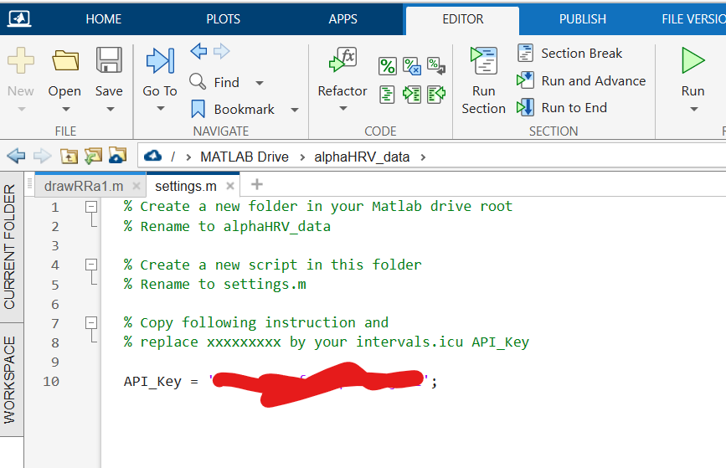726x468 pixels.
Task: Click the New file plus icon
Action: [21, 60]
